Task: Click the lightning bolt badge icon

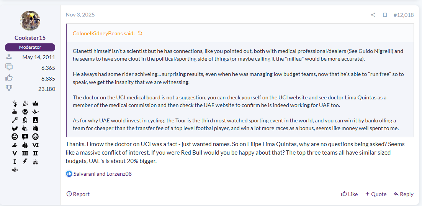Action: (25, 161)
